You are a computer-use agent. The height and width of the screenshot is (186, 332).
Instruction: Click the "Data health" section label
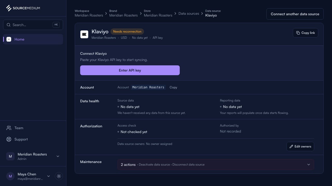click(x=89, y=101)
